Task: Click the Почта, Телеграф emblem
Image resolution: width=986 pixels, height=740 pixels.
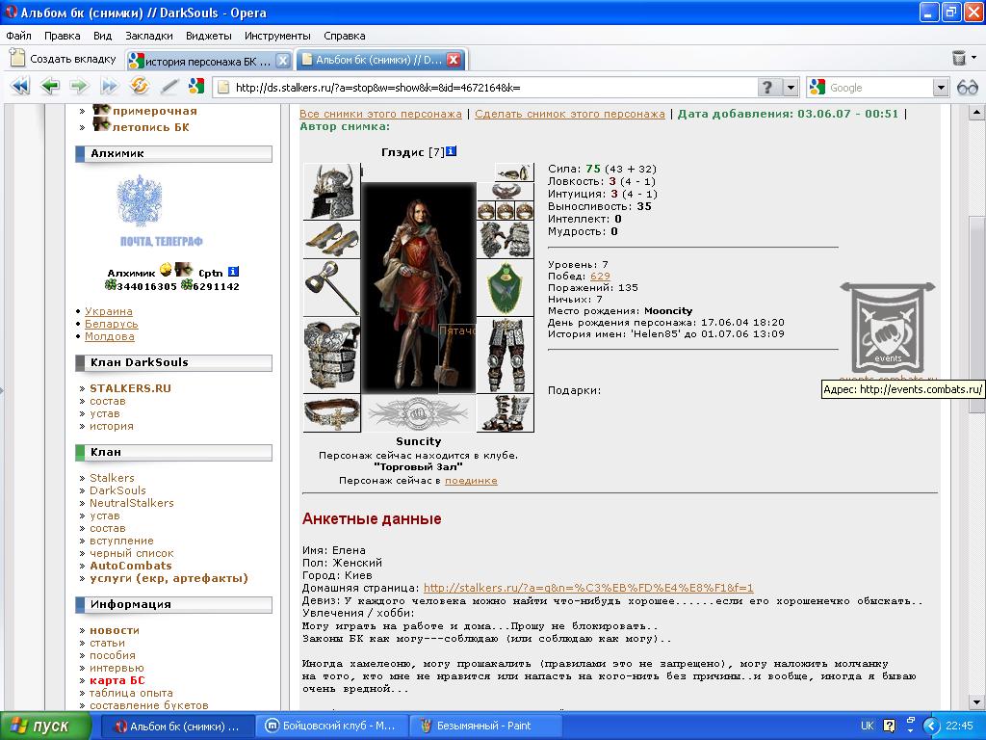Action: pos(162,211)
